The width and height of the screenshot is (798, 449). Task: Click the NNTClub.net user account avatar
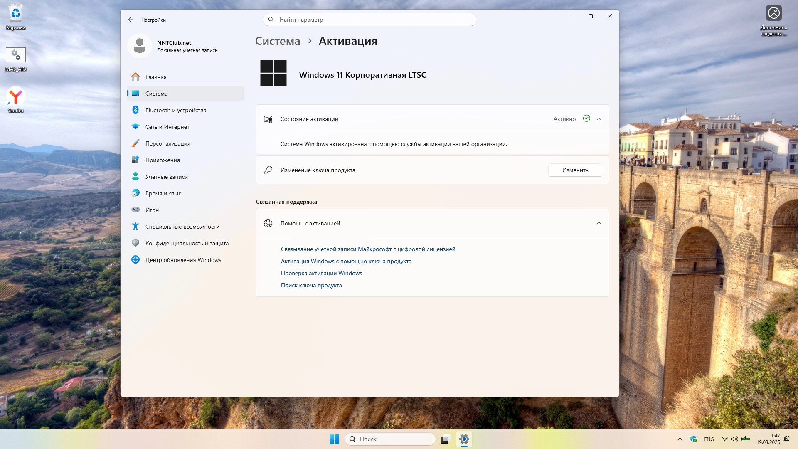click(140, 46)
